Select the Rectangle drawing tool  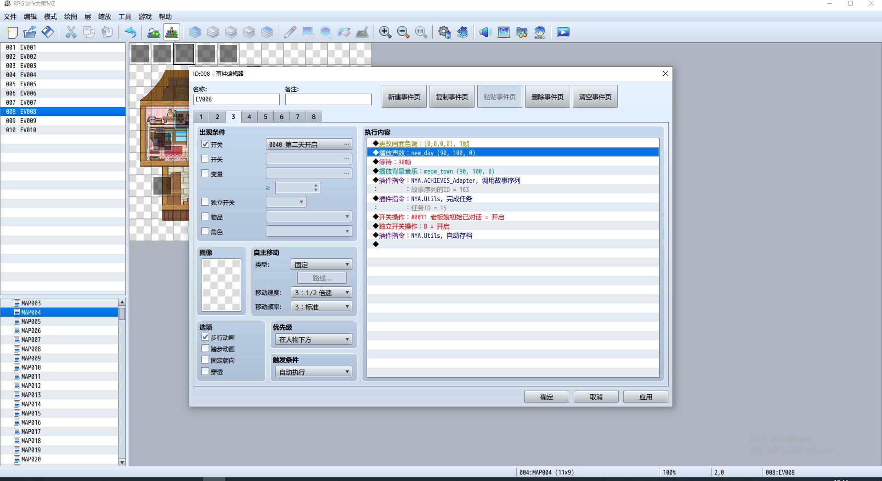pos(308,32)
